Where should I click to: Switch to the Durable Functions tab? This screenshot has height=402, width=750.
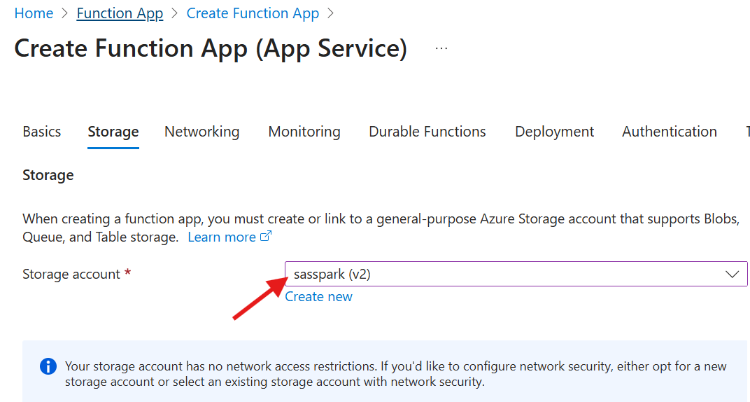[x=427, y=132]
